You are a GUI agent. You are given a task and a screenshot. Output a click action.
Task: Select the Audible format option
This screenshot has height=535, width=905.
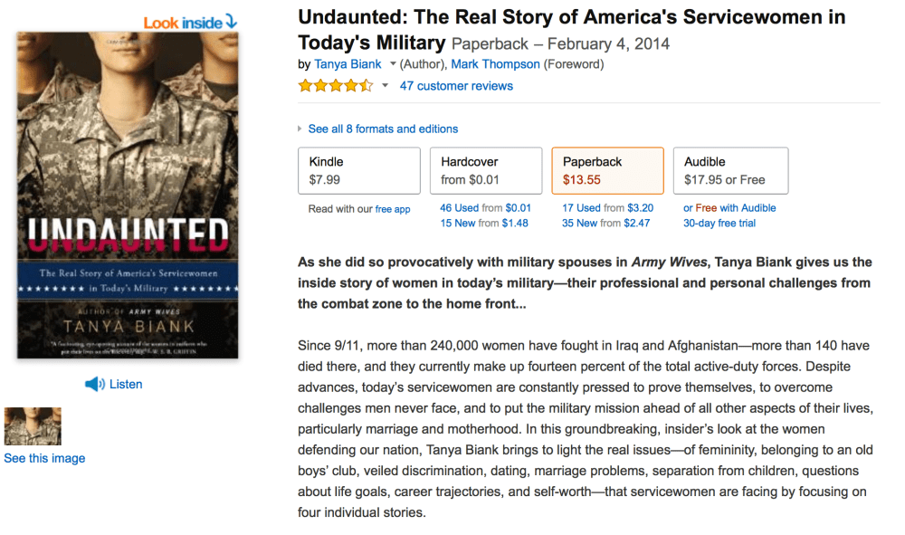click(x=729, y=170)
